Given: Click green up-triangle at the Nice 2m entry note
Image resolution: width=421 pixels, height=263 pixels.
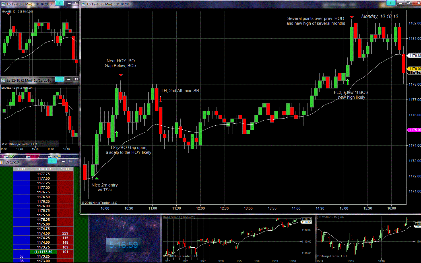Looking at the screenshot, I should 97,179.
